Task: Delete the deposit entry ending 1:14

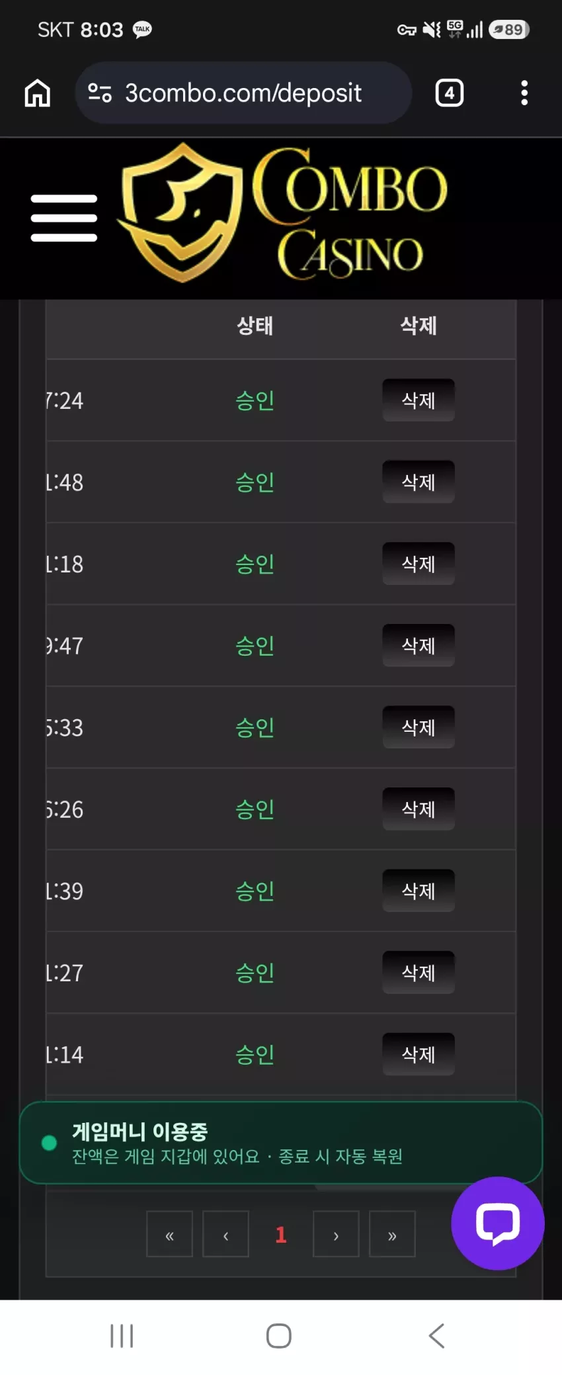Action: click(419, 1054)
